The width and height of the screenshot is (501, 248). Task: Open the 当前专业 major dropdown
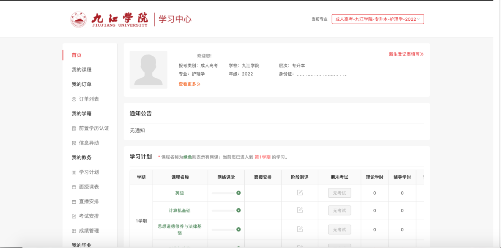point(378,19)
